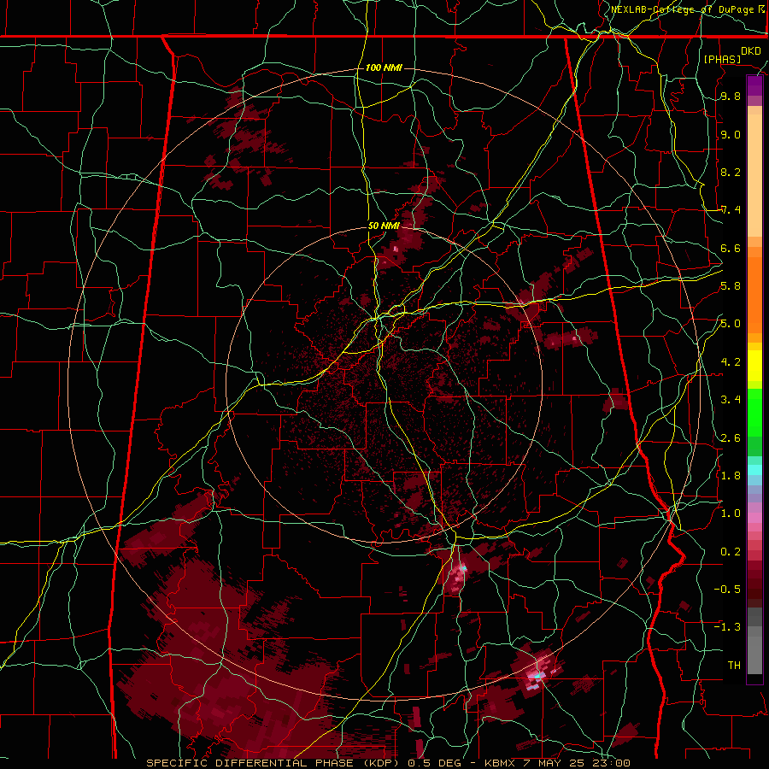Click the 7.4 legend value
This screenshot has height=769, width=769.
pos(731,210)
